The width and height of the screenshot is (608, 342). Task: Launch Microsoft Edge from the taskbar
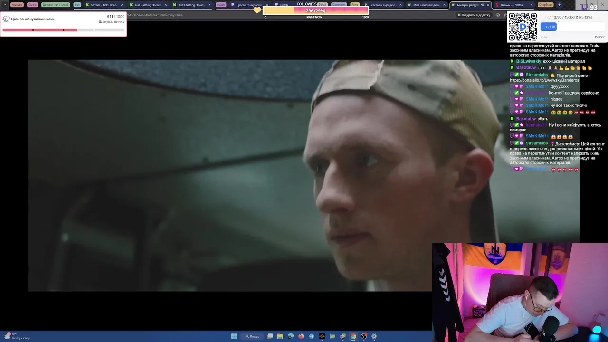291,336
